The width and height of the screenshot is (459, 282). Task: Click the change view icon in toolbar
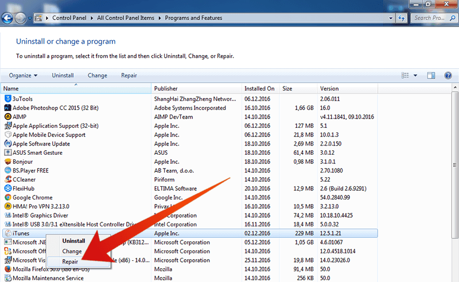click(406, 75)
